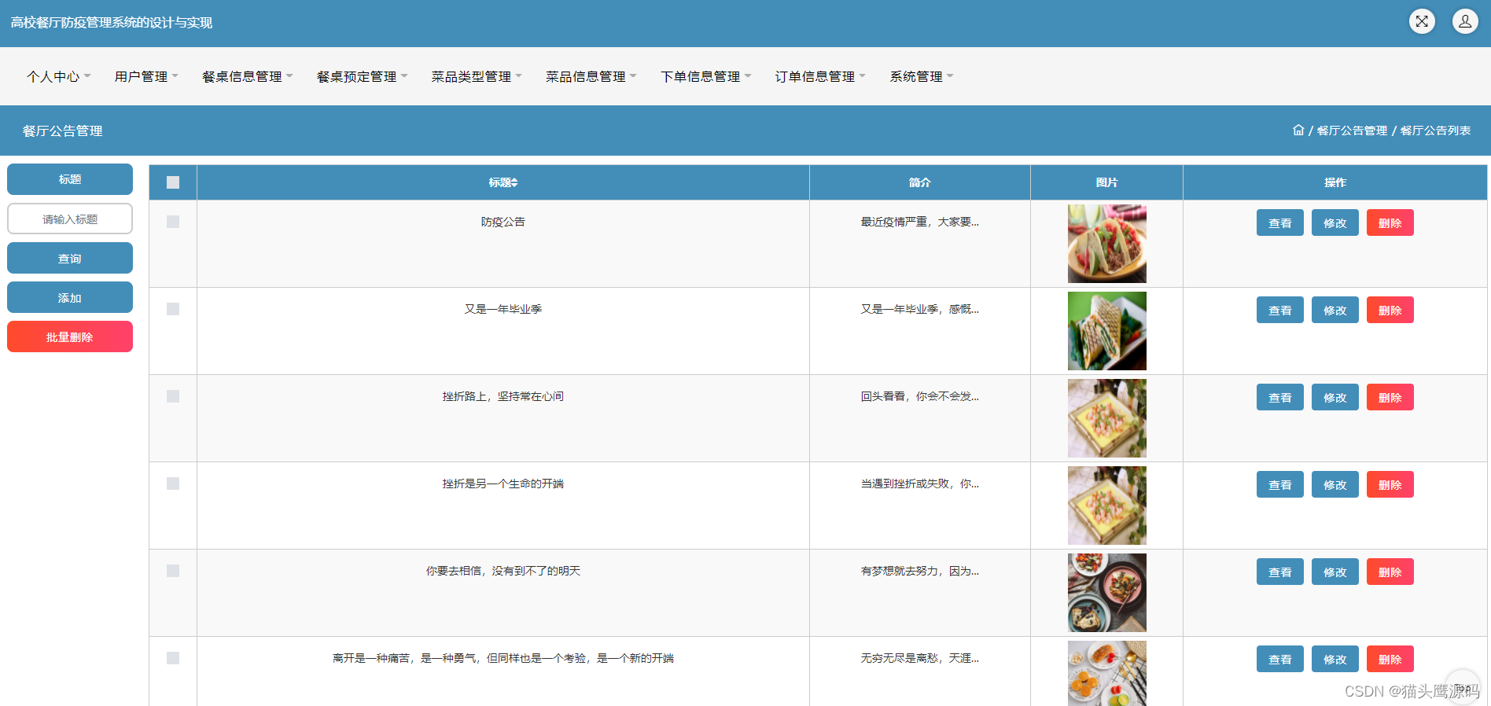Click 查看 in 你要去相信 row
Screen dimensions: 1491x706
coord(1280,572)
